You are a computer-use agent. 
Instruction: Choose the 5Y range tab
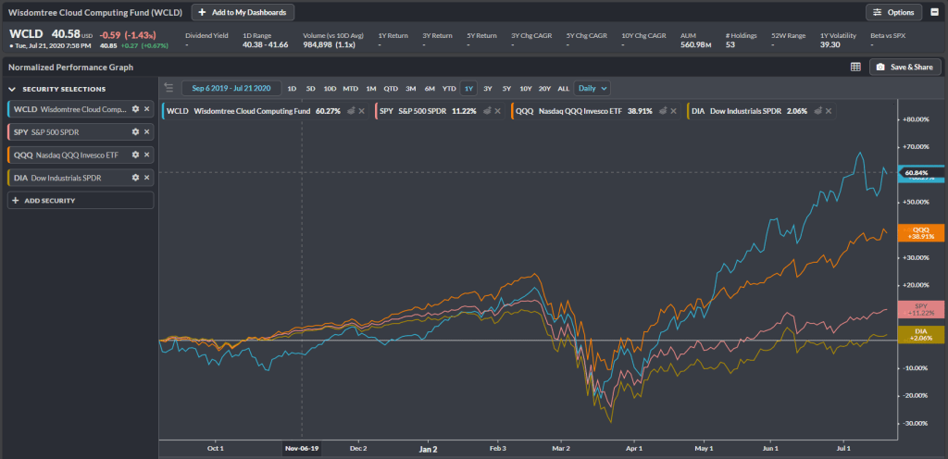click(x=505, y=88)
